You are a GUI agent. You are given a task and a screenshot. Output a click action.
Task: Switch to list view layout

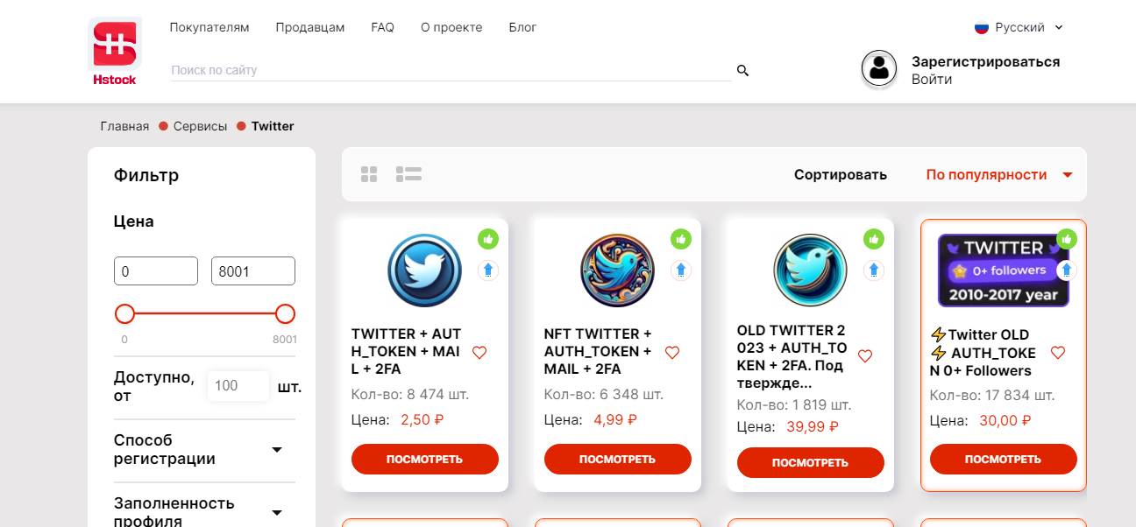click(408, 174)
